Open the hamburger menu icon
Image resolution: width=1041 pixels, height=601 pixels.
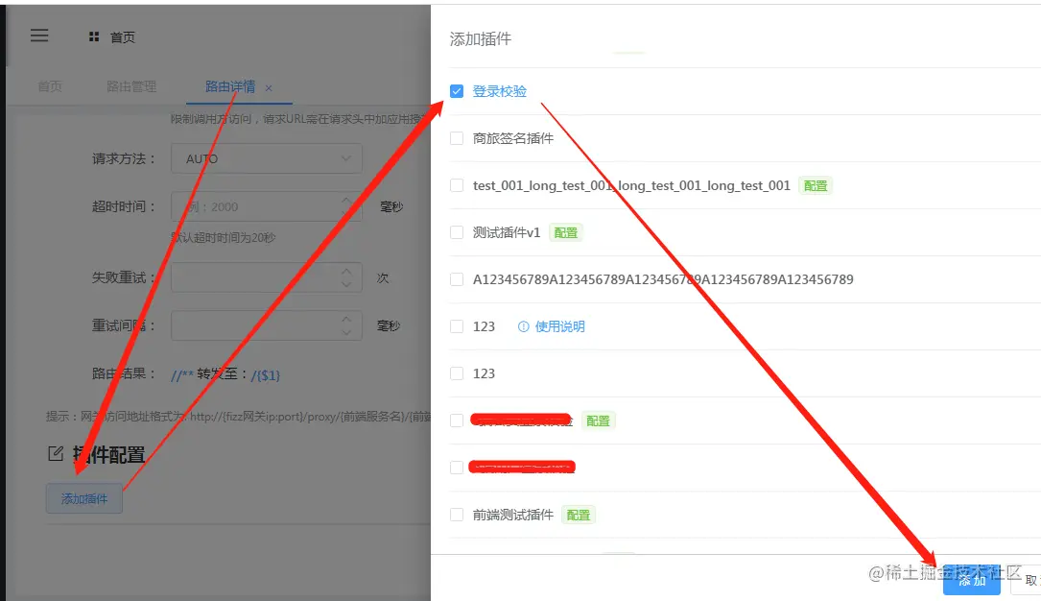pyautogui.click(x=39, y=36)
